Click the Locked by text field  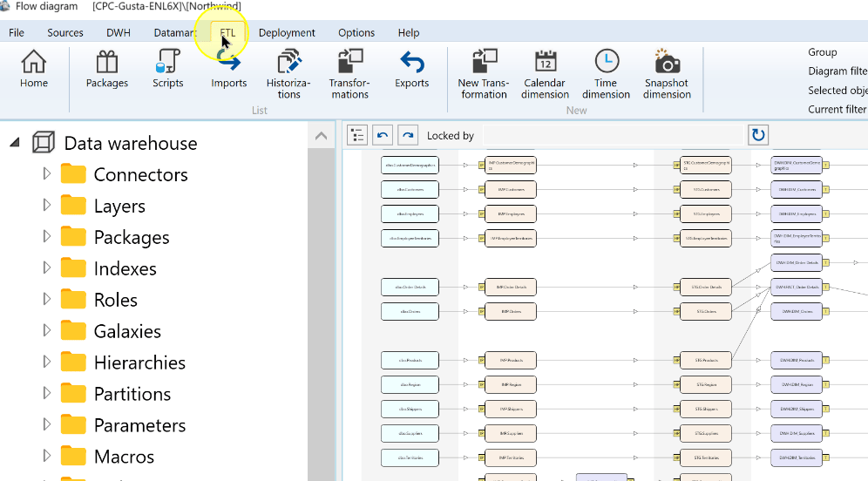tap(613, 135)
